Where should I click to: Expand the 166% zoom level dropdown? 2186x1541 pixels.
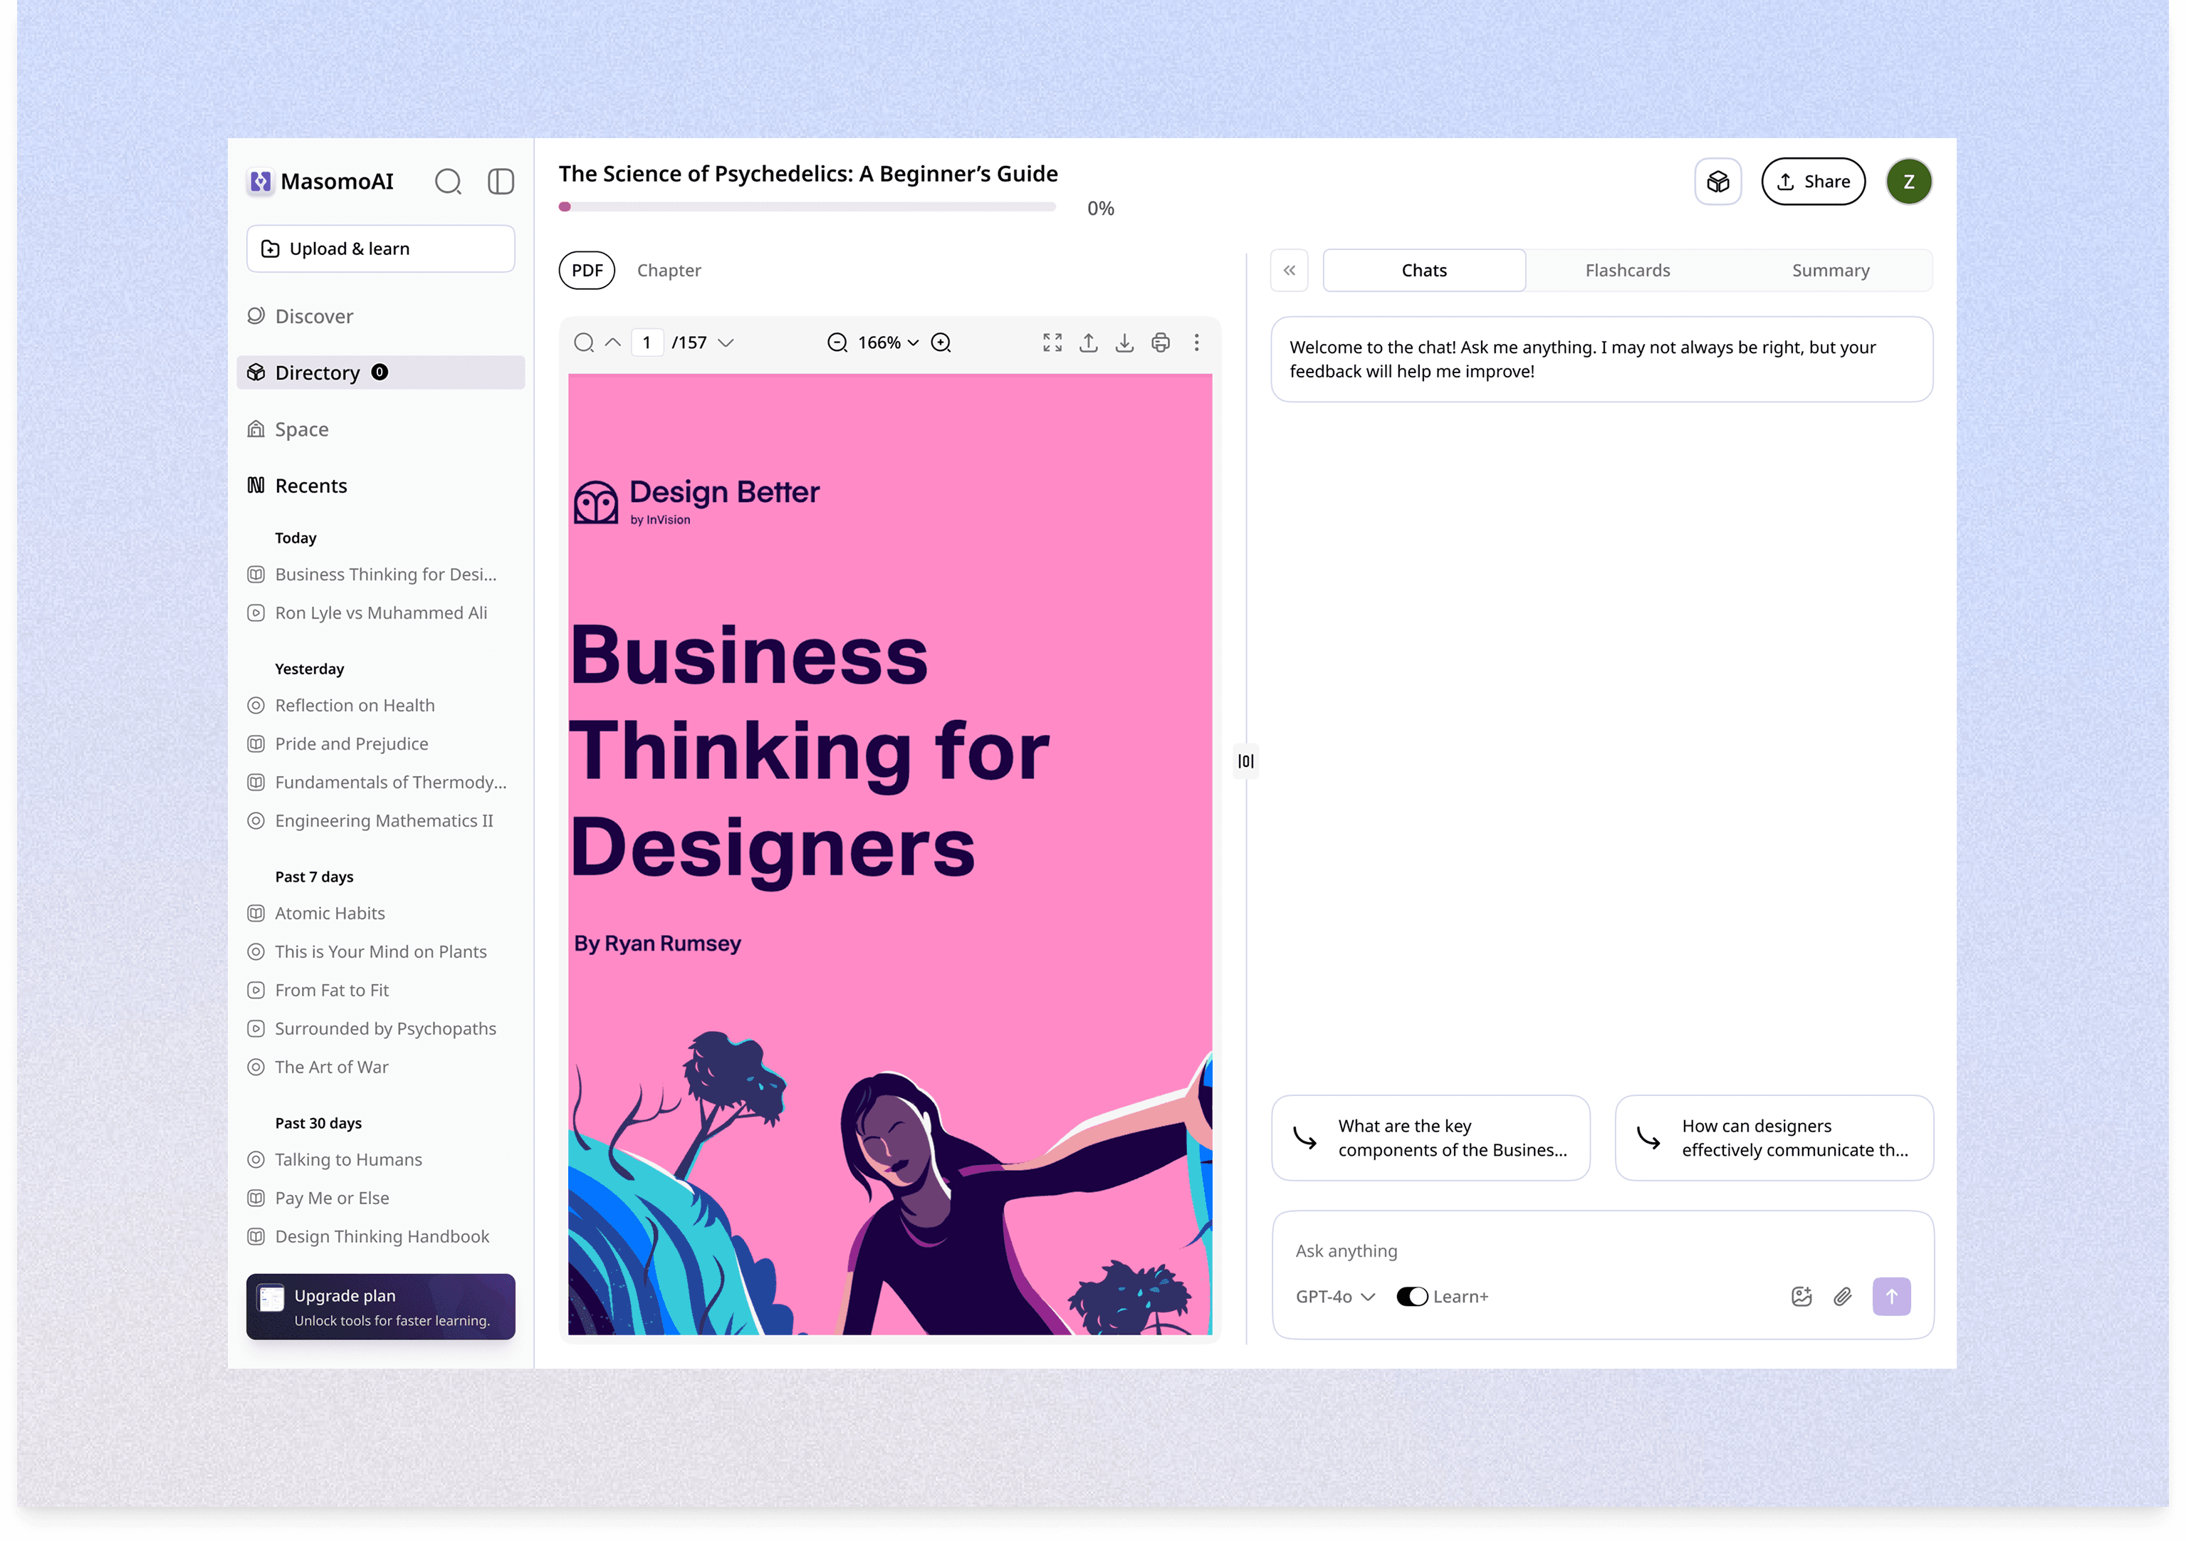pos(887,343)
